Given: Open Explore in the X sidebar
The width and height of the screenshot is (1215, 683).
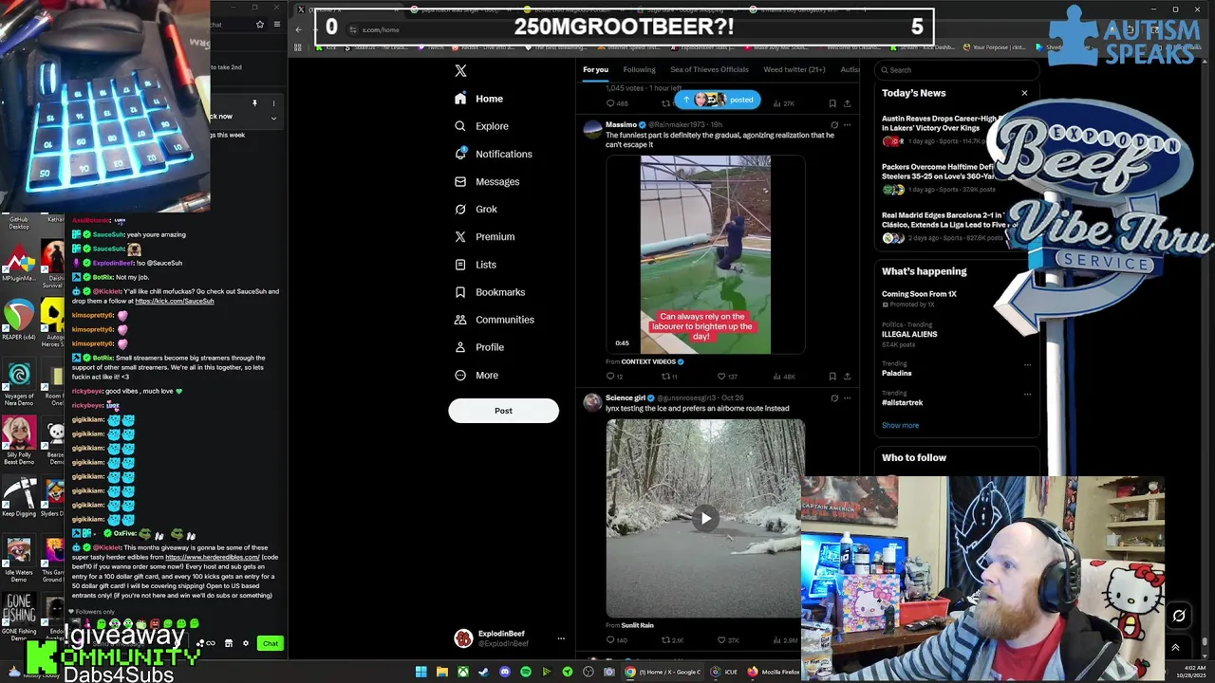Looking at the screenshot, I should pos(481,126).
